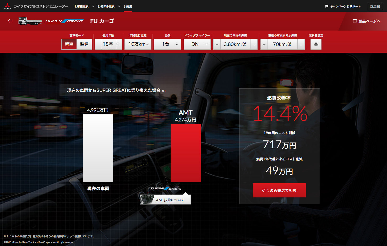The image size is (387, 246).
Task: Click the 4,991万円 label
Action: [98, 110]
